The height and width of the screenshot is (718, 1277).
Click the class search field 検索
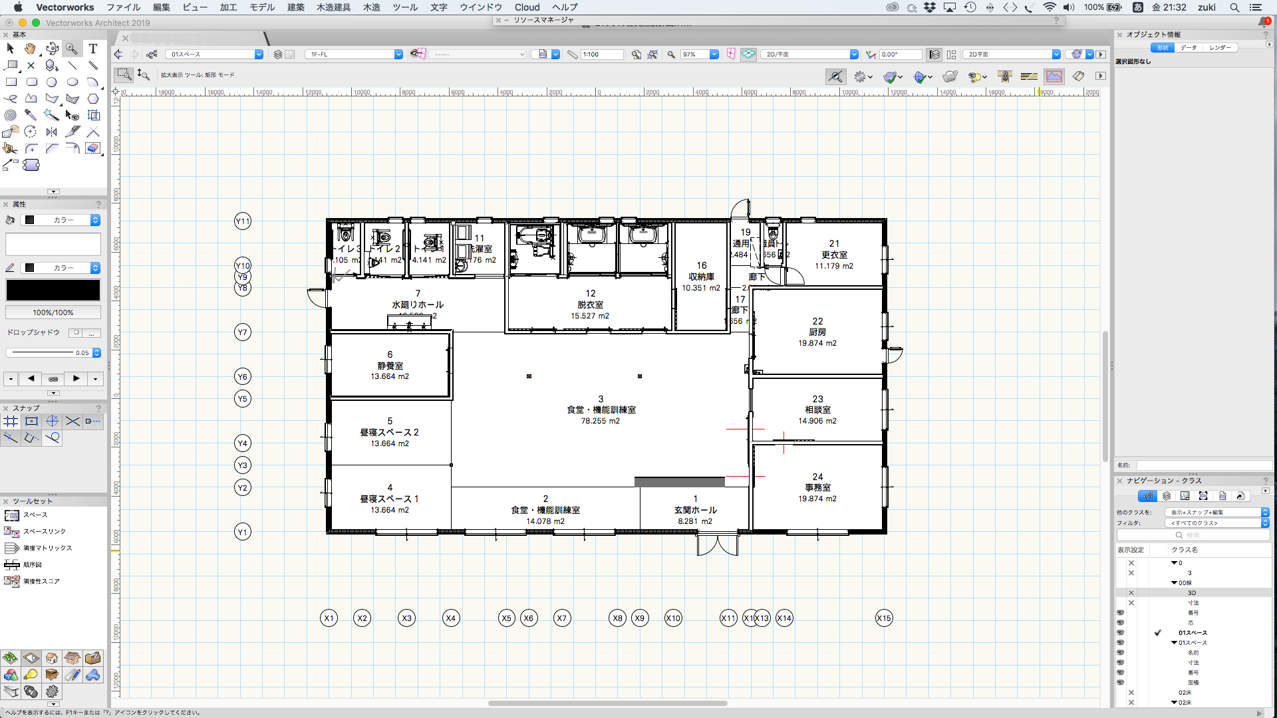point(1193,535)
